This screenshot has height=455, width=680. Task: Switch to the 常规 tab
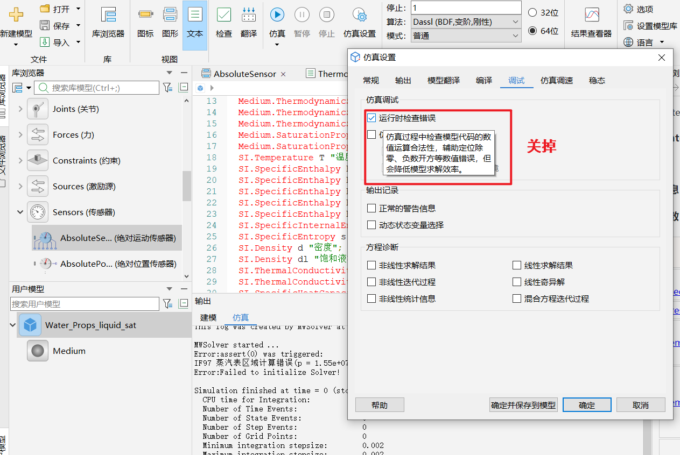(x=371, y=81)
